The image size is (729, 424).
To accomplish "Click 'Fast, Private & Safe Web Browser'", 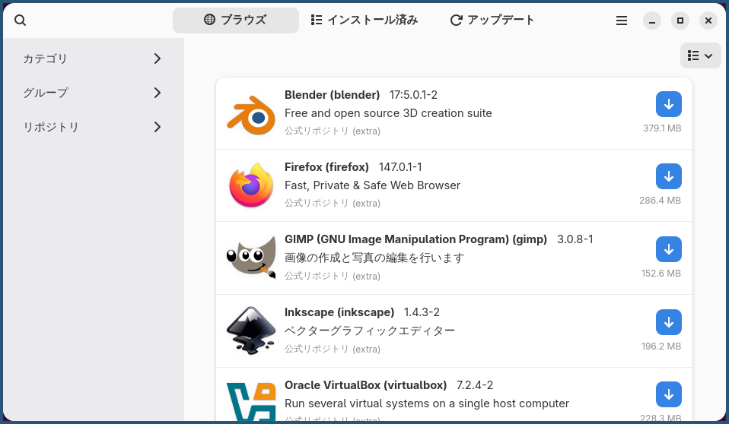I will point(372,185).
